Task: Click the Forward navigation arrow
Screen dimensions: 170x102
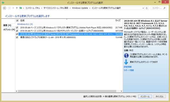Action: pos(9,8)
